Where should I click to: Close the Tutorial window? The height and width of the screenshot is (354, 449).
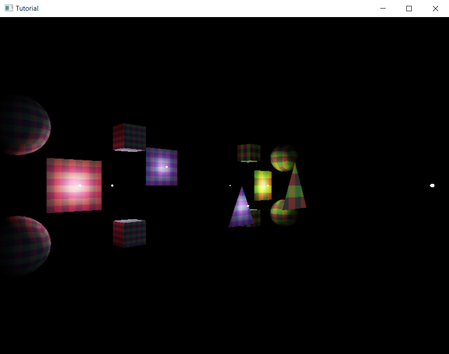tap(435, 8)
